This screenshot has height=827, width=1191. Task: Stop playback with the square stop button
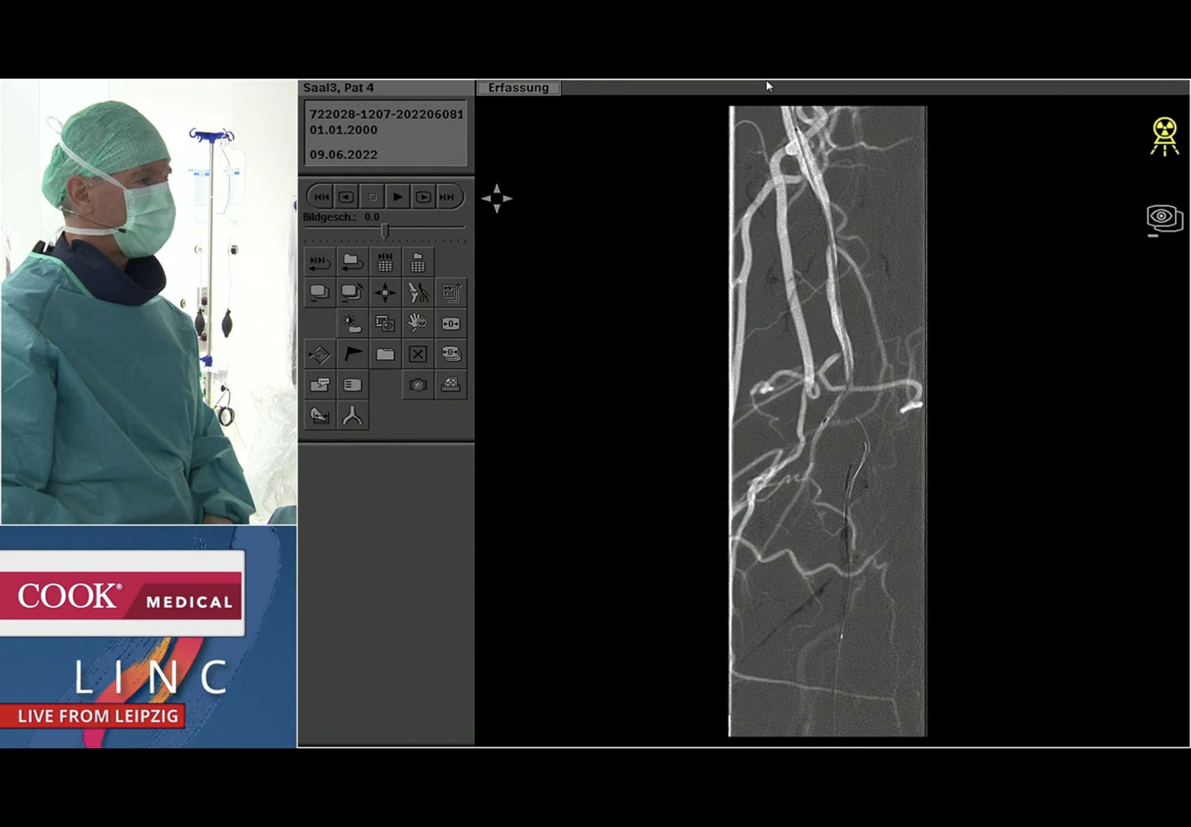click(372, 197)
